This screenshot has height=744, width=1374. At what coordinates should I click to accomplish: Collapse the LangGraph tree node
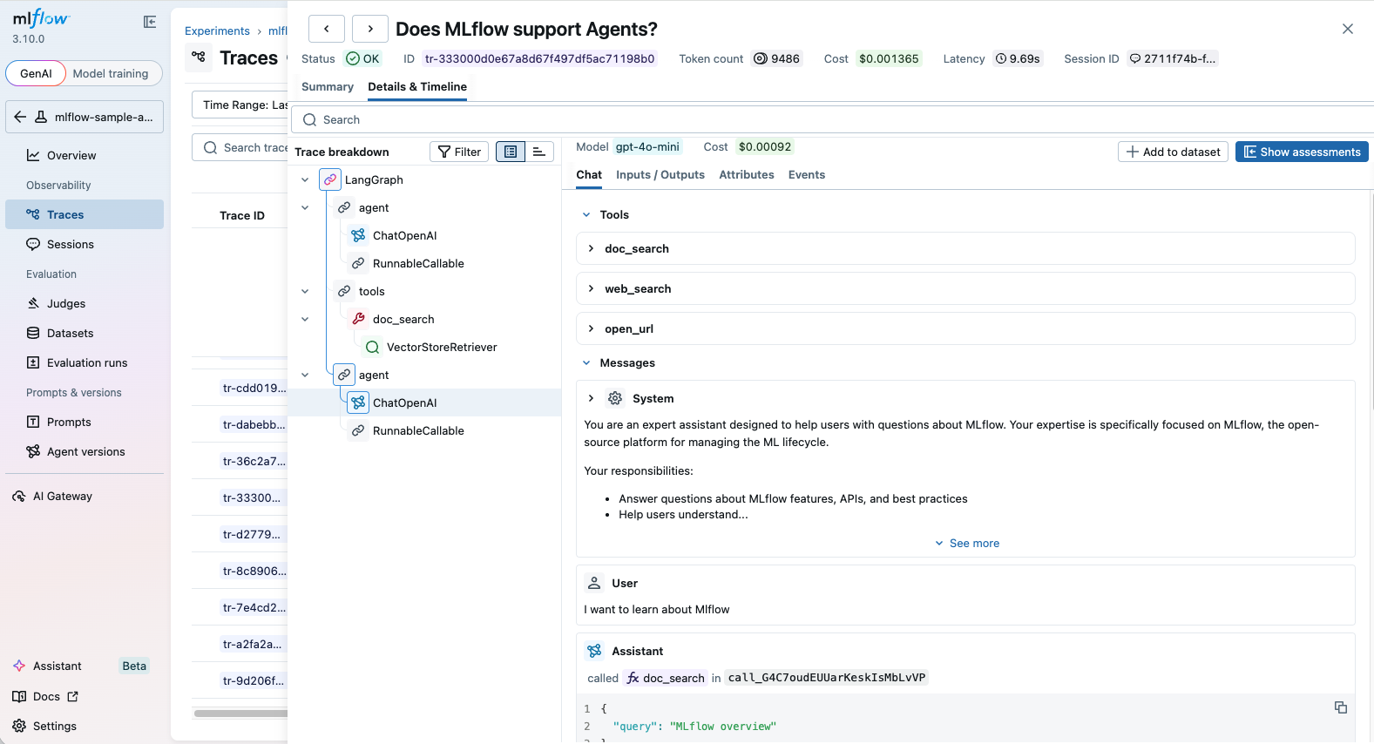(305, 179)
